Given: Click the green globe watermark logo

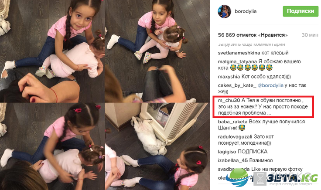Looking at the screenshot, I should tap(239, 177).
